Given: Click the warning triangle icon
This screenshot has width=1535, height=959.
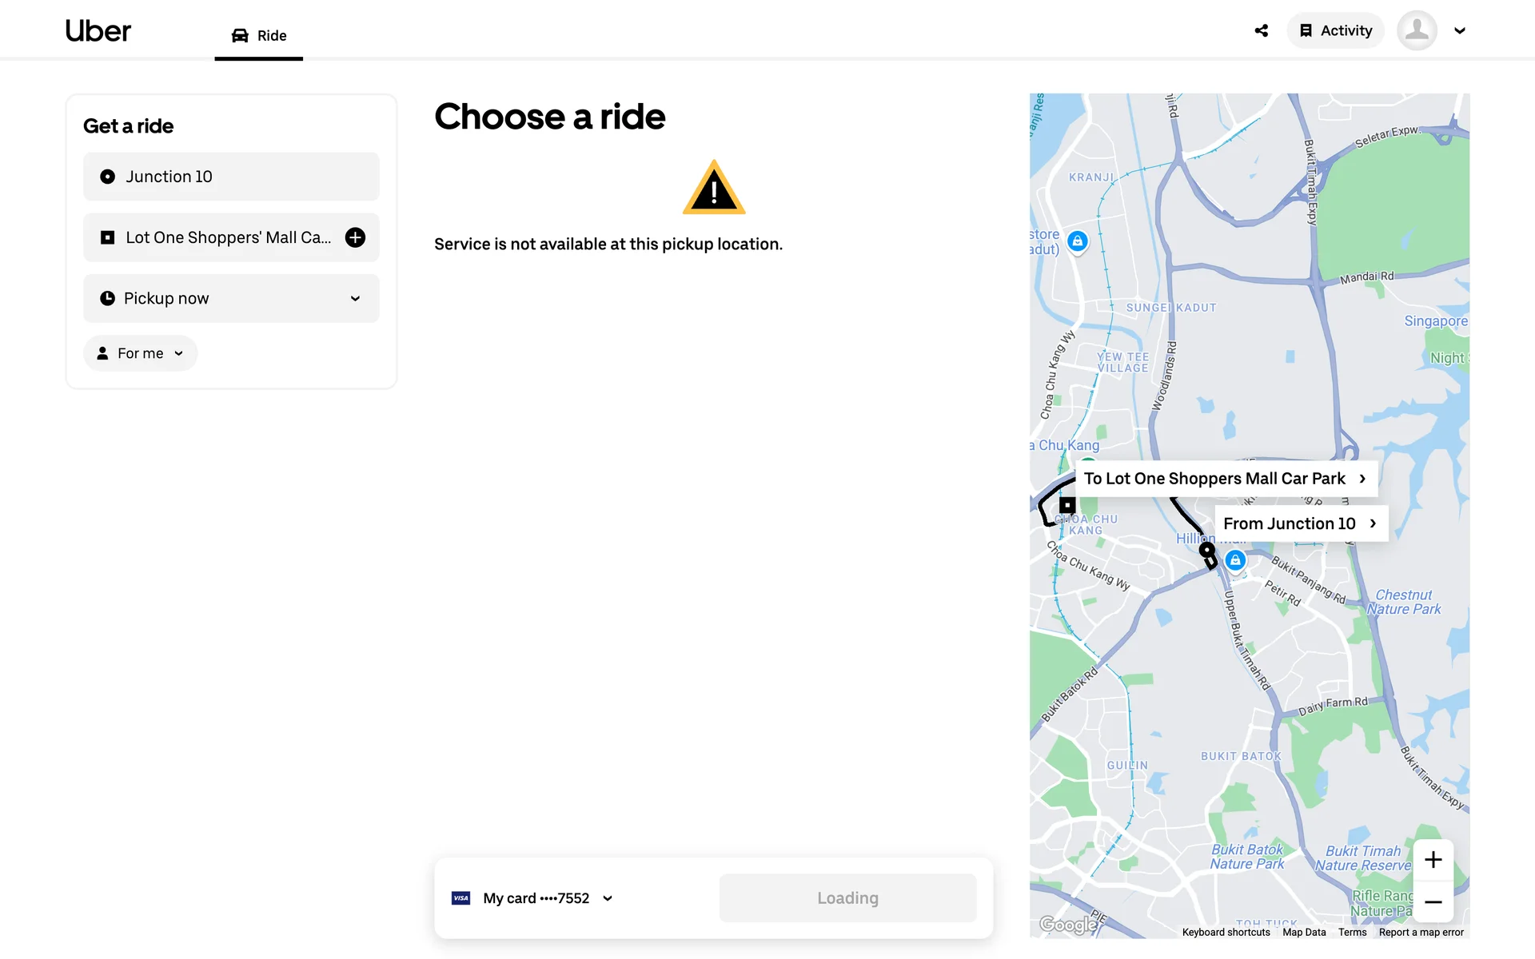Looking at the screenshot, I should point(714,189).
